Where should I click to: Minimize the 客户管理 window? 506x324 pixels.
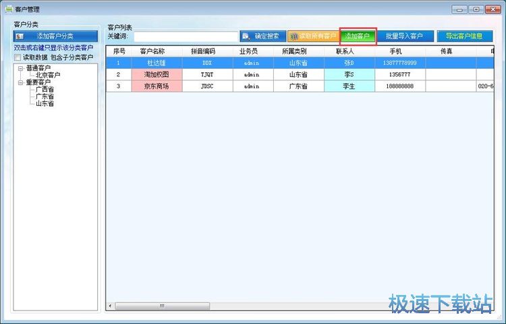[x=459, y=9]
